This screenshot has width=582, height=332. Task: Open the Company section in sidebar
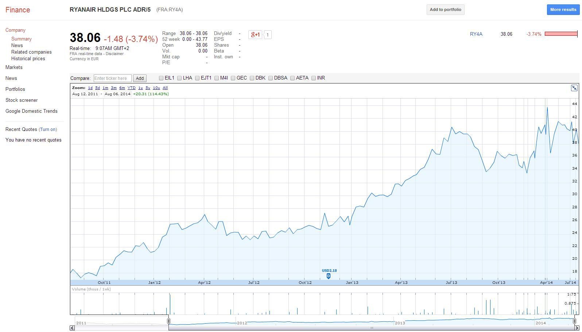click(x=15, y=30)
